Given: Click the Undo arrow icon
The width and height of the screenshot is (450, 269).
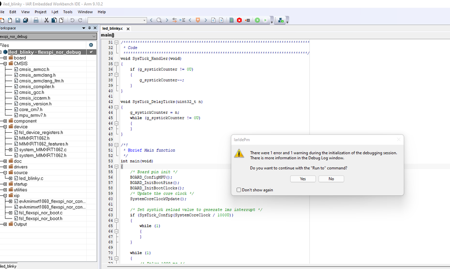Looking at the screenshot, I should [x=72, y=20].
